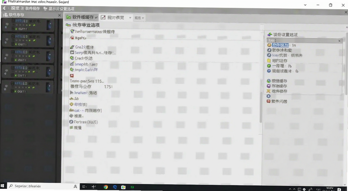Click the blue-green globe icon on the 领继缓存 row
The image size is (348, 191).
(x=269, y=81)
